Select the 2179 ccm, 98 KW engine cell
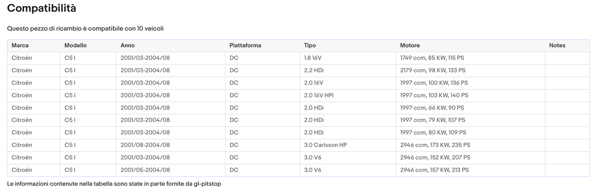This screenshot has width=597, height=195. pyautogui.click(x=433, y=70)
